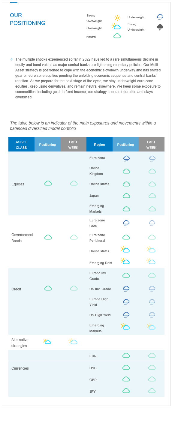
Task: Click the ASSET CLASS column header
Action: pos(21,145)
